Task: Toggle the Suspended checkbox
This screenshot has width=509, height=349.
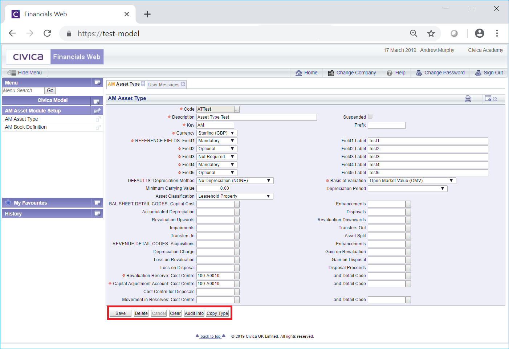Action: coord(370,116)
